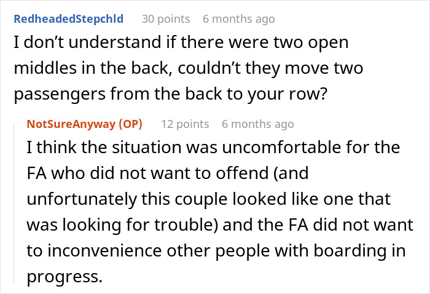430x294 pixels.
Task: Click the 12 points score
Action: [184, 124]
